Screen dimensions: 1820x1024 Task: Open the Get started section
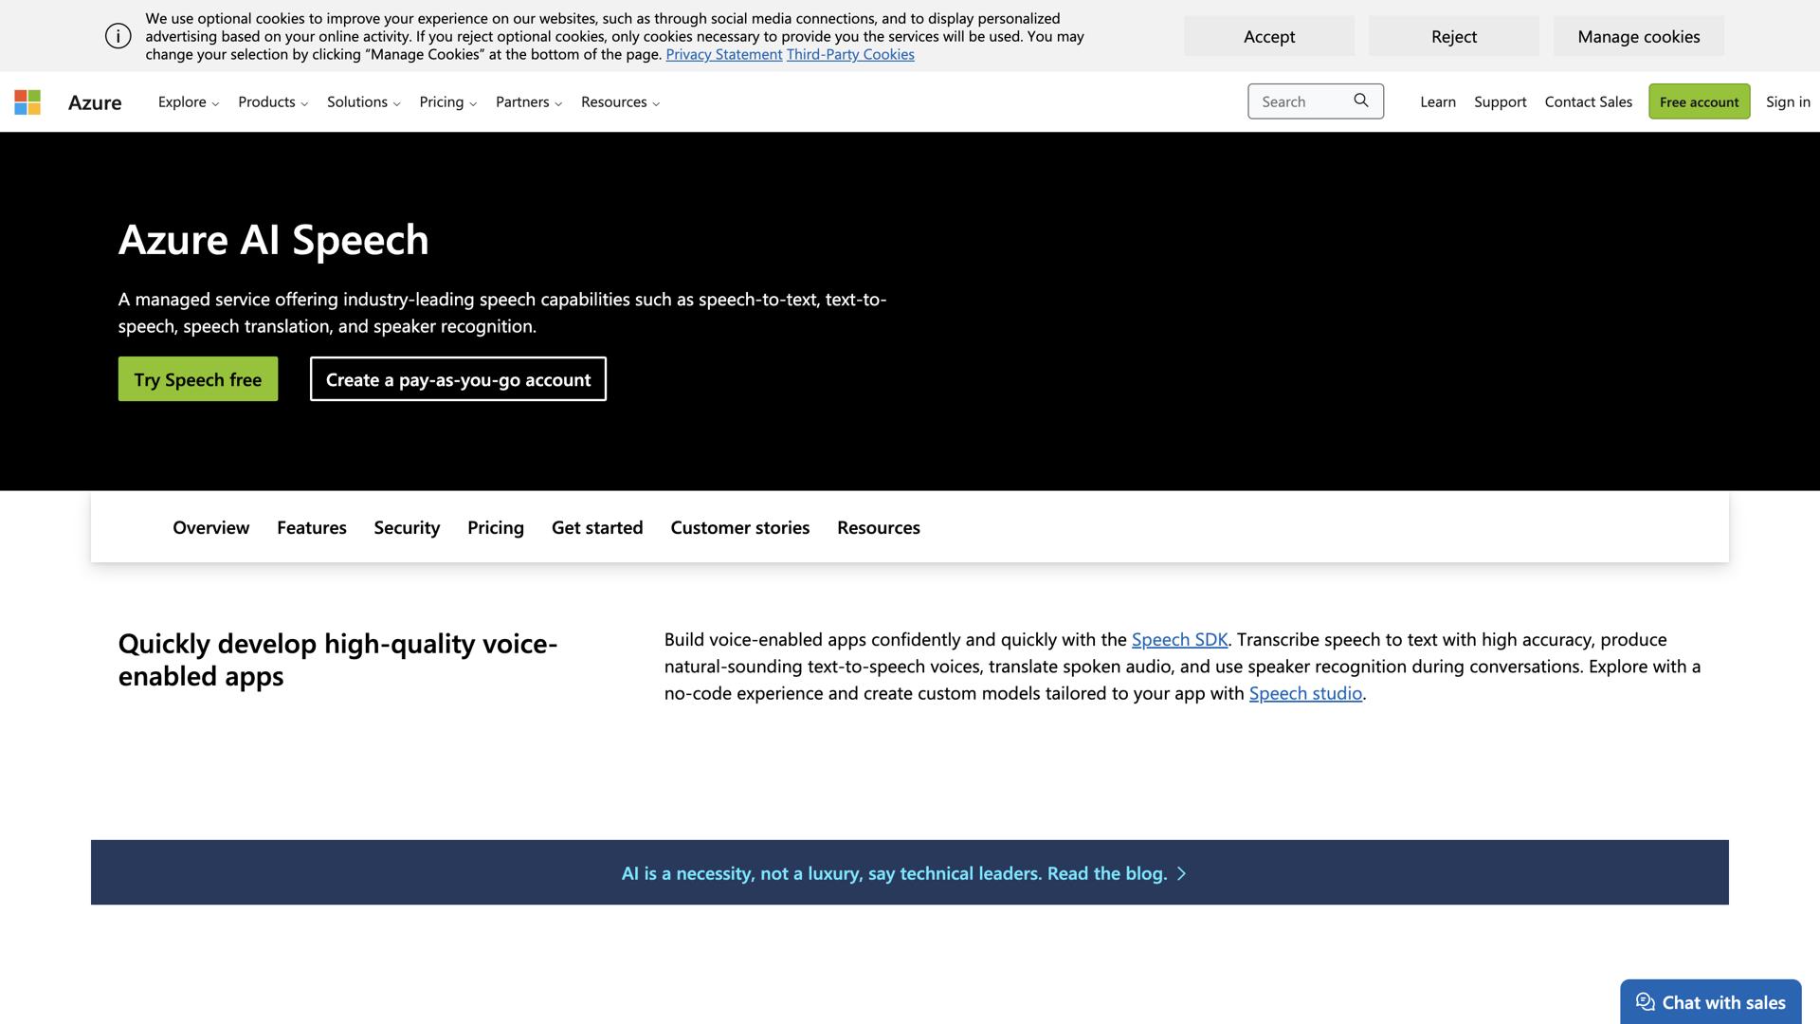point(596,527)
